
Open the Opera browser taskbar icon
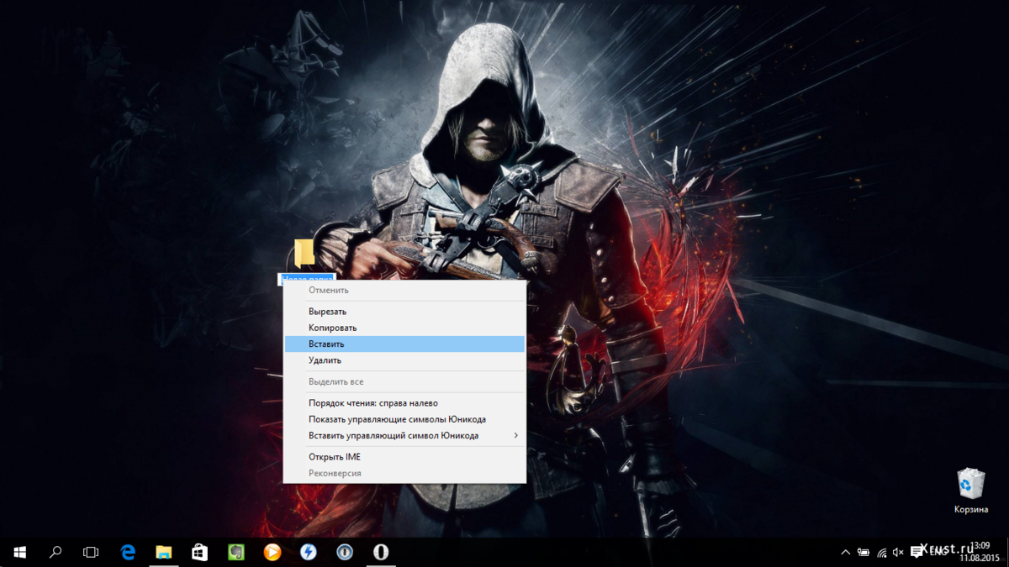click(x=381, y=552)
